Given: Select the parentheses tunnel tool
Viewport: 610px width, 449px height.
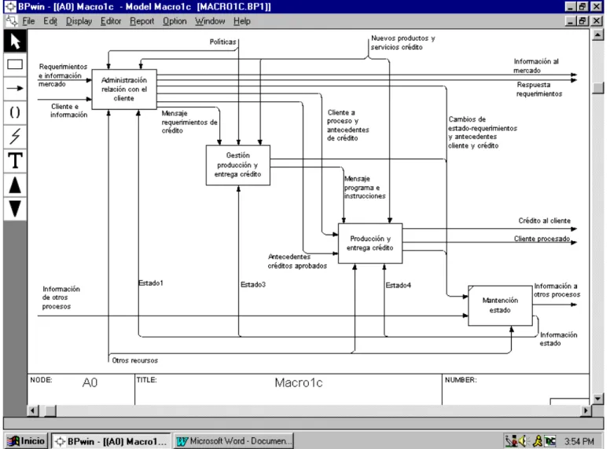Looking at the screenshot, I should point(15,112).
